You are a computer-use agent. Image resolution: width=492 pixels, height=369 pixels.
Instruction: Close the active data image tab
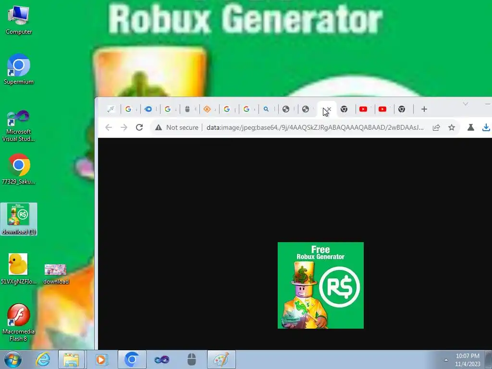[x=329, y=109]
